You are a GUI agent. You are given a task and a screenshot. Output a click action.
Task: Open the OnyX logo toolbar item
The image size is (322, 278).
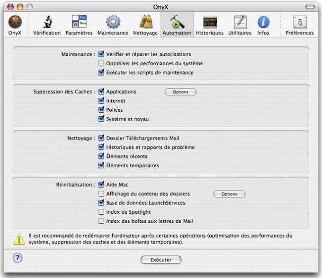15,26
